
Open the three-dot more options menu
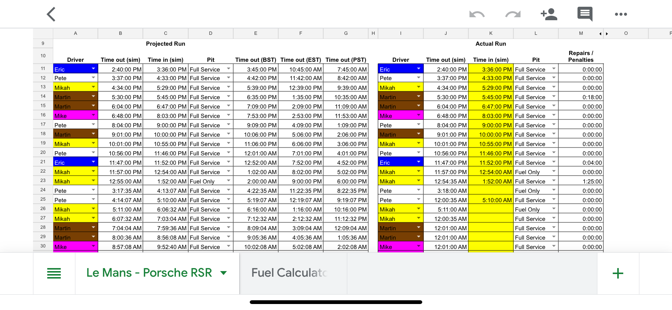(621, 14)
